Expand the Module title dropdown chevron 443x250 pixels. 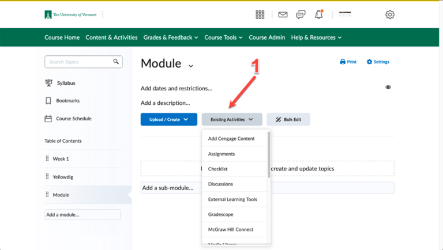point(191,66)
